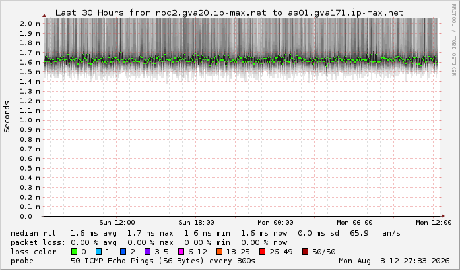Click the 'median rtt:' label
Image resolution: width=460 pixels, height=270 pixels.
pyautogui.click(x=36, y=233)
